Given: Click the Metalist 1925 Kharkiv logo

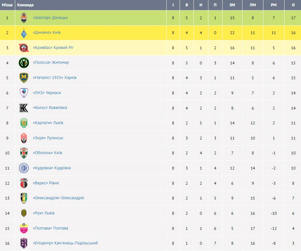Looking at the screenshot, I should click(24, 78).
